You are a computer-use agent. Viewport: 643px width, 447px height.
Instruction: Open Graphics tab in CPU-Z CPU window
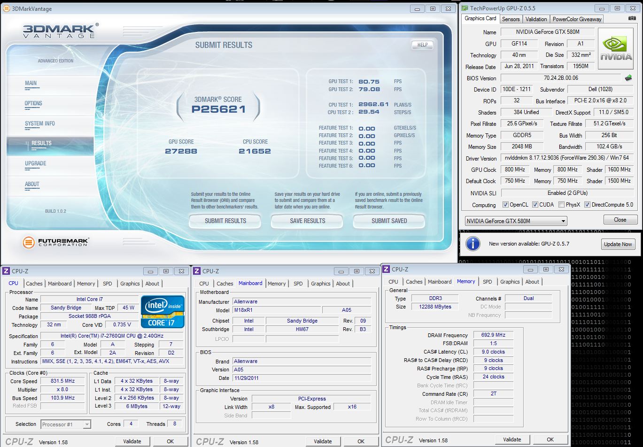click(130, 284)
